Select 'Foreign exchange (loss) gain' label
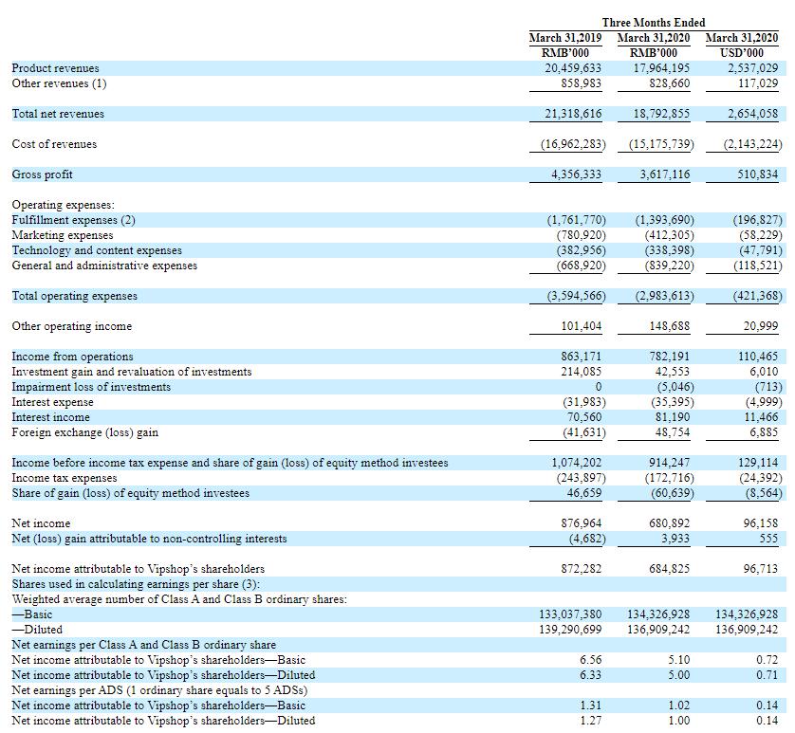The width and height of the screenshot is (795, 733). [x=85, y=432]
